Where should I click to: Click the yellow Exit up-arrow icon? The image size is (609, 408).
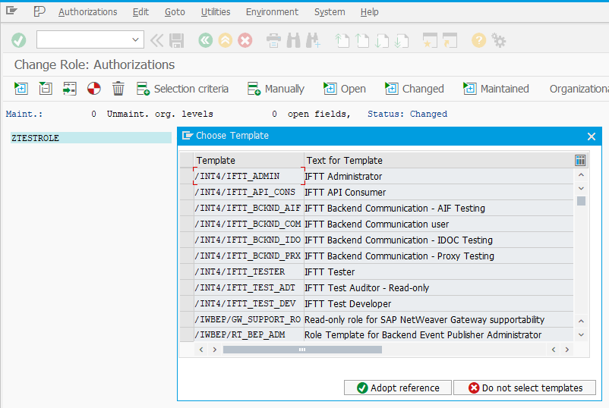pyautogui.click(x=226, y=40)
